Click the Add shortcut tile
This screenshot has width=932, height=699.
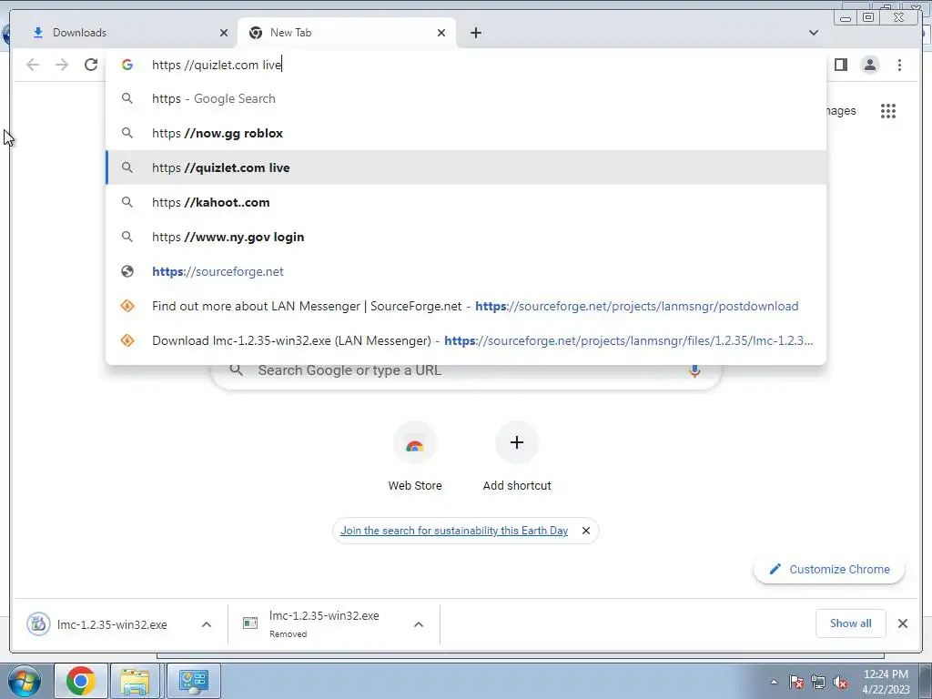point(517,457)
